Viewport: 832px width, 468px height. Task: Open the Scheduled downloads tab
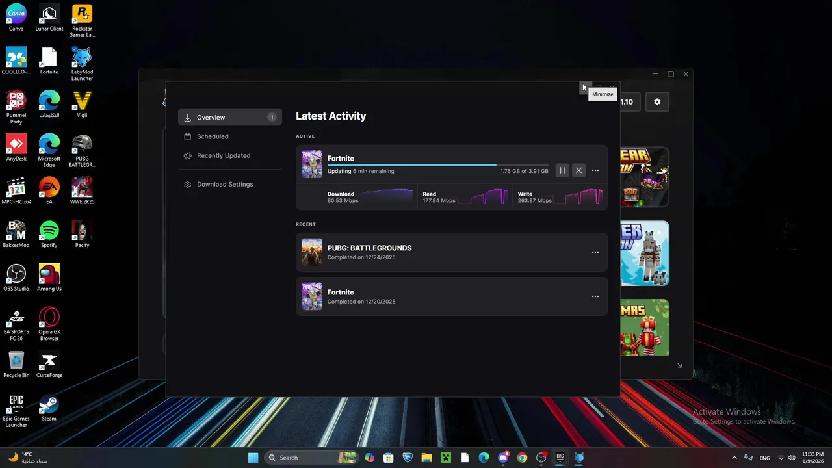(230, 136)
